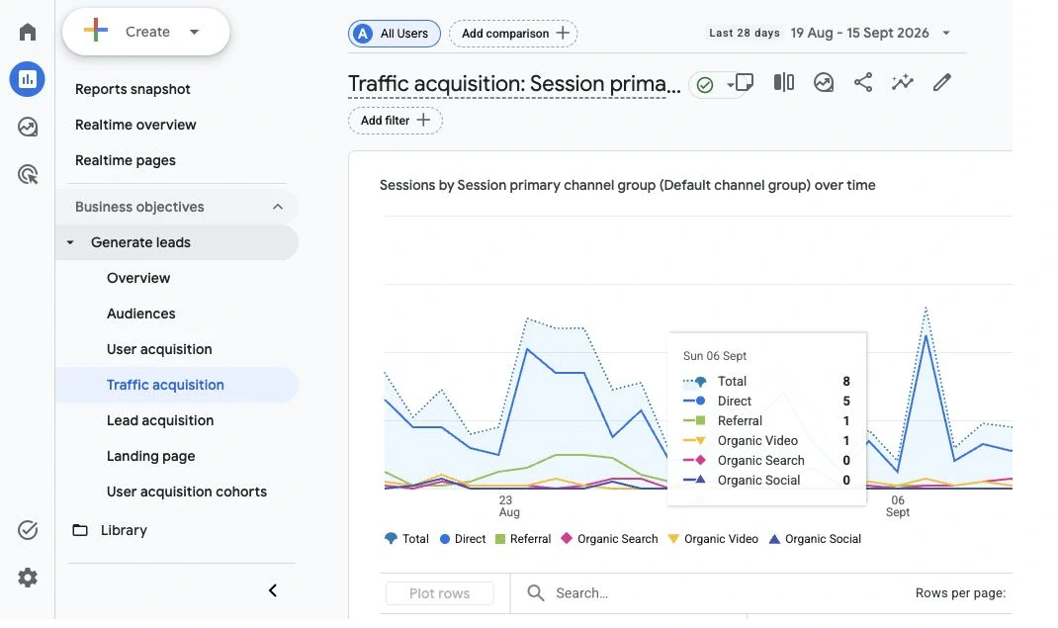Click the Traffic acquisition report title
The image size is (1058, 628).
514,84
